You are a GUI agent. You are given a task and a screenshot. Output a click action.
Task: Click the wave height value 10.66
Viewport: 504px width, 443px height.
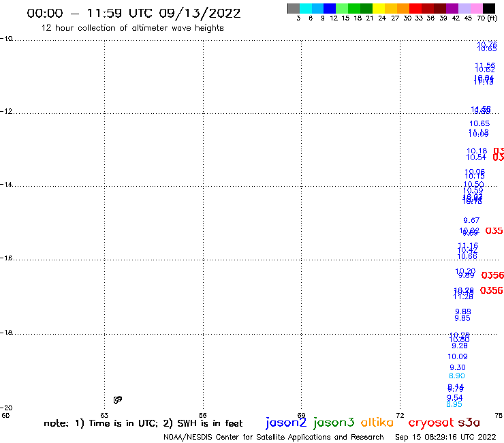point(467,256)
